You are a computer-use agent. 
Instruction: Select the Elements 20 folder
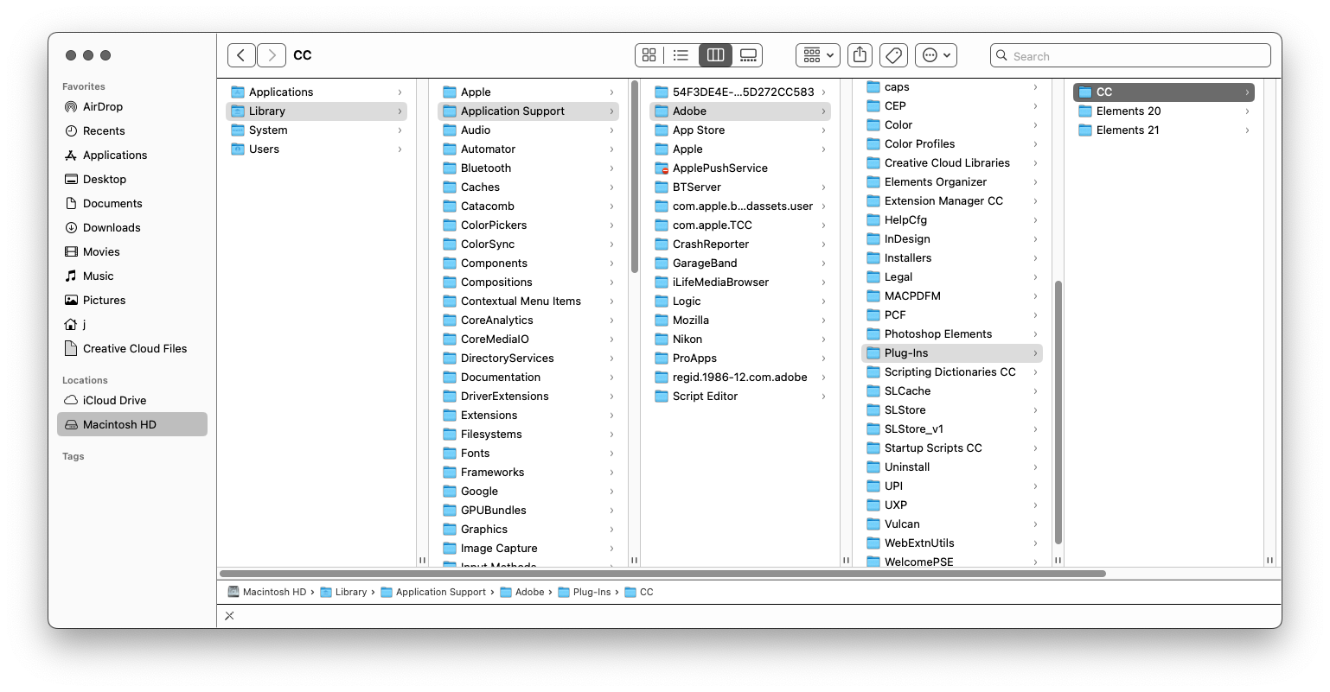click(1164, 111)
